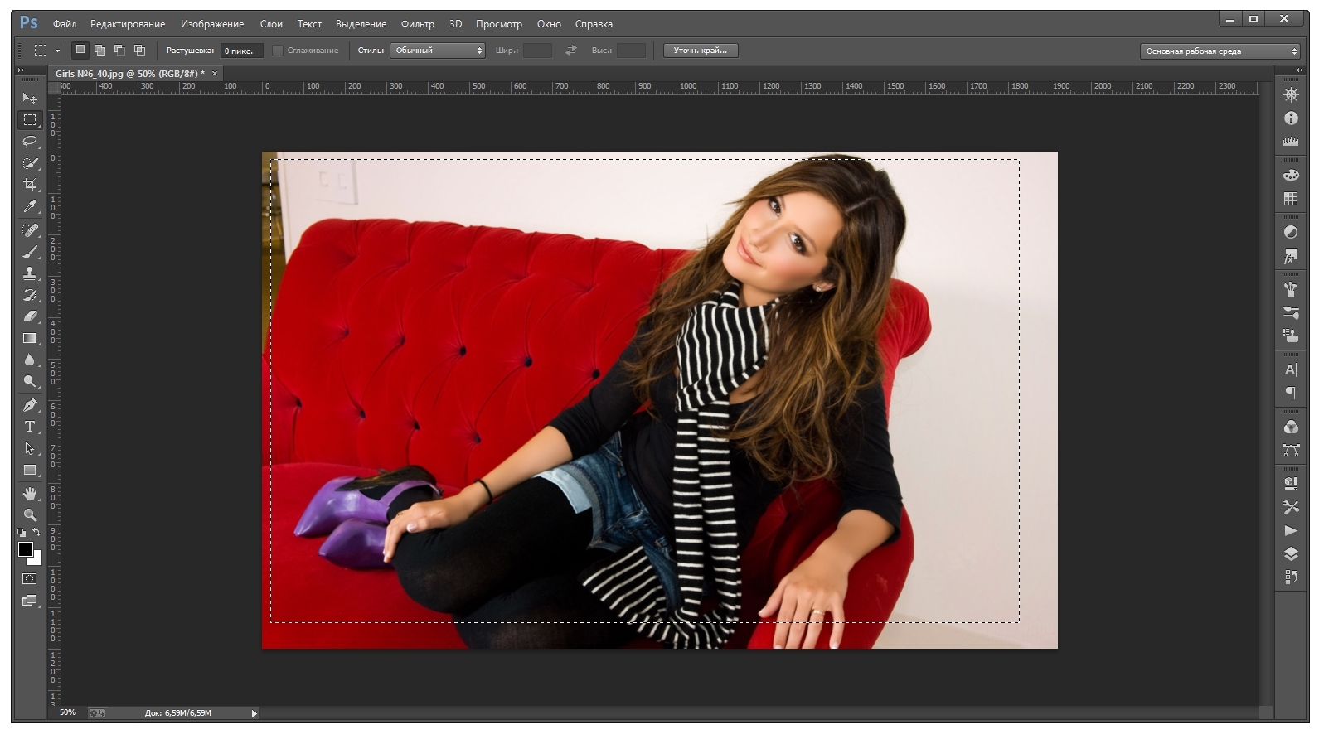Click the Уточн. край button

pos(700,51)
